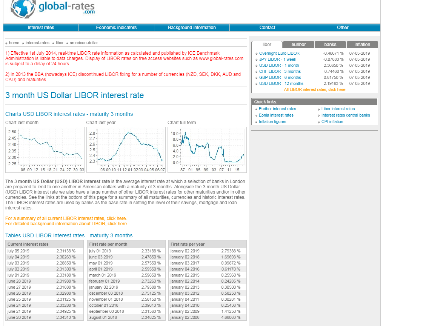This screenshot has width=426, height=326.
Task: Select the july 05 2019 rate row
Action: tap(45, 251)
